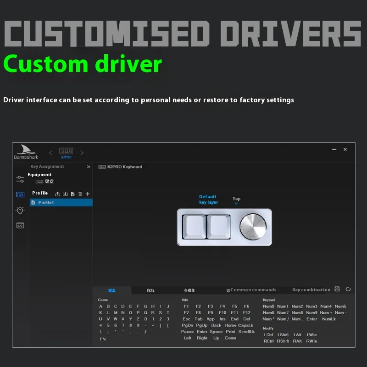Close the Darmoshark driver window

point(345,150)
